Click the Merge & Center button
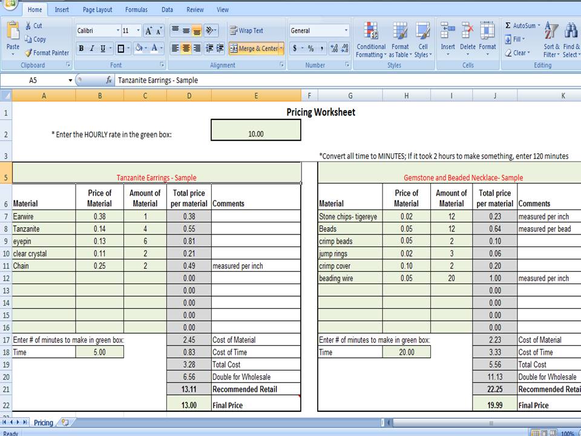The height and width of the screenshot is (436, 581). point(254,48)
